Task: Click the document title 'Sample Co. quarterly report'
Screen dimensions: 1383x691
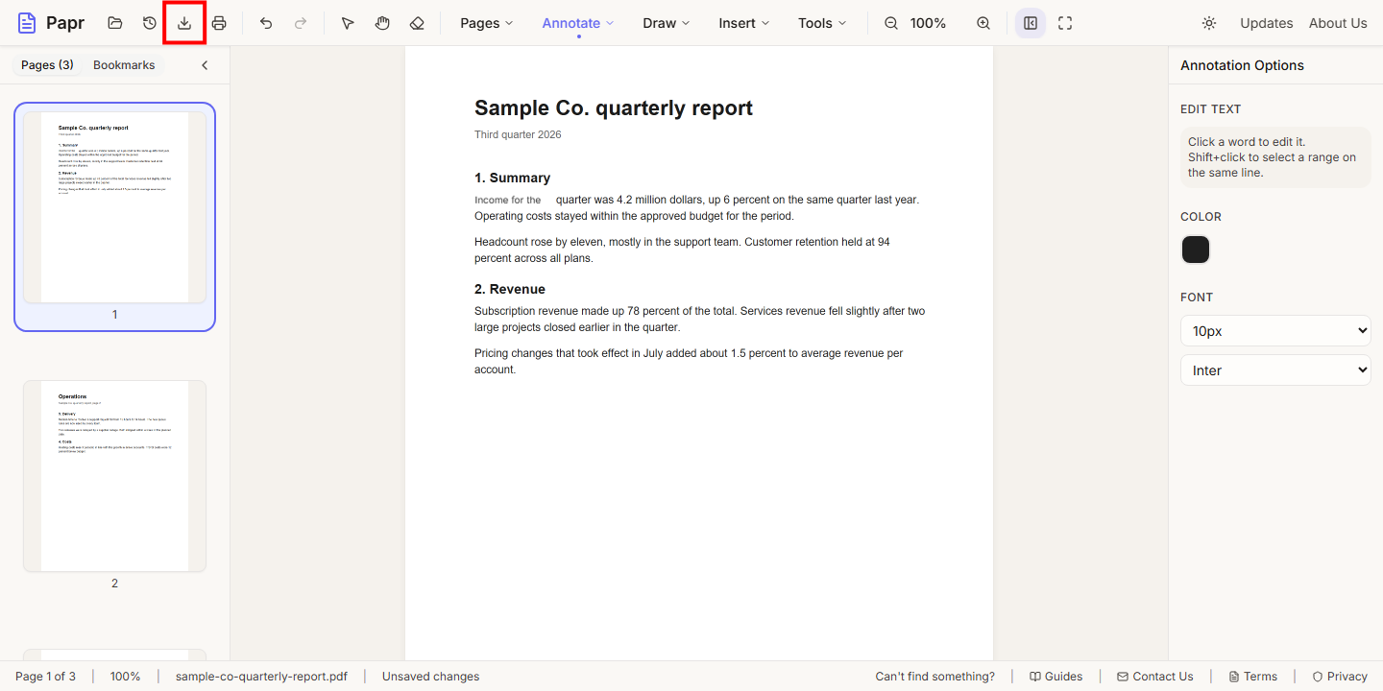Action: [x=614, y=107]
